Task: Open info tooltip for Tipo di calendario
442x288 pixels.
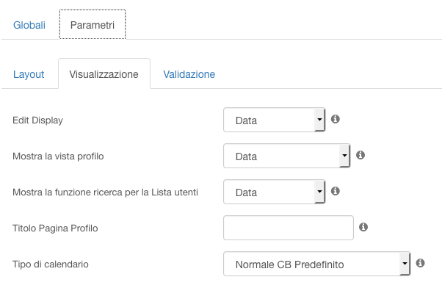Action: pyautogui.click(x=420, y=263)
